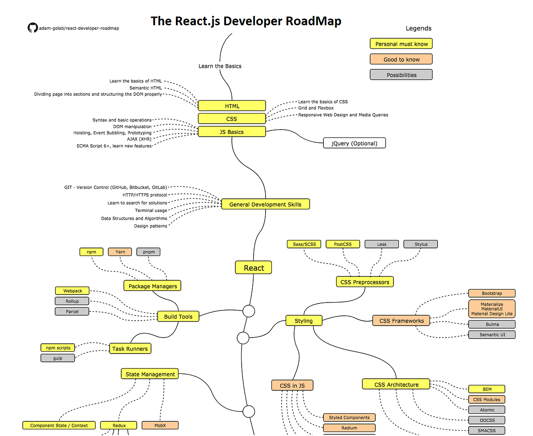Screen dimensions: 533x436
Task: Select the Webpack build tool node
Action: pyautogui.click(x=72, y=291)
